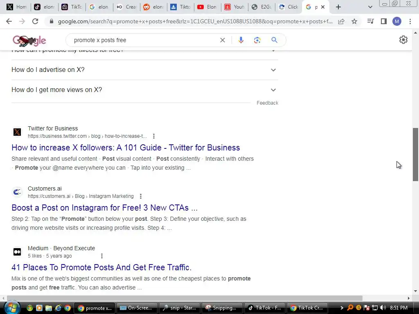Close the active Google search tab
The width and height of the screenshot is (419, 314).
coord(323,7)
